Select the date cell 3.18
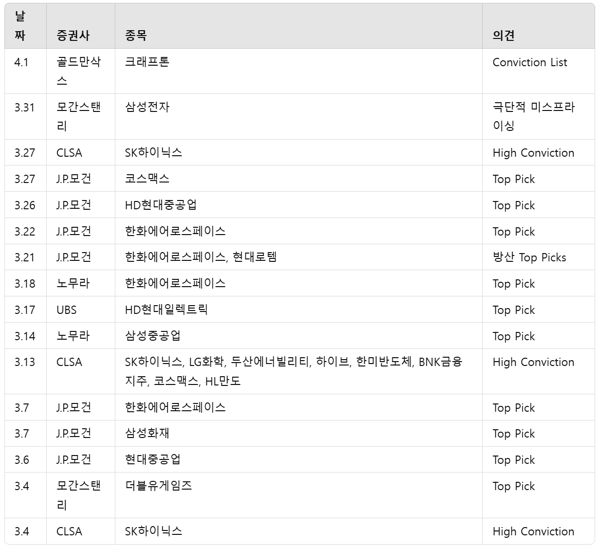600x548 pixels. coord(25,284)
